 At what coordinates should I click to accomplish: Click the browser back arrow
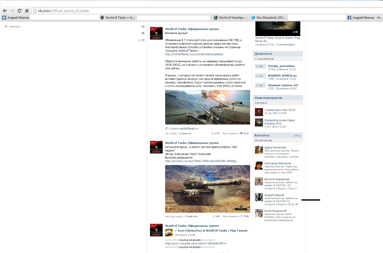[x=5, y=11]
